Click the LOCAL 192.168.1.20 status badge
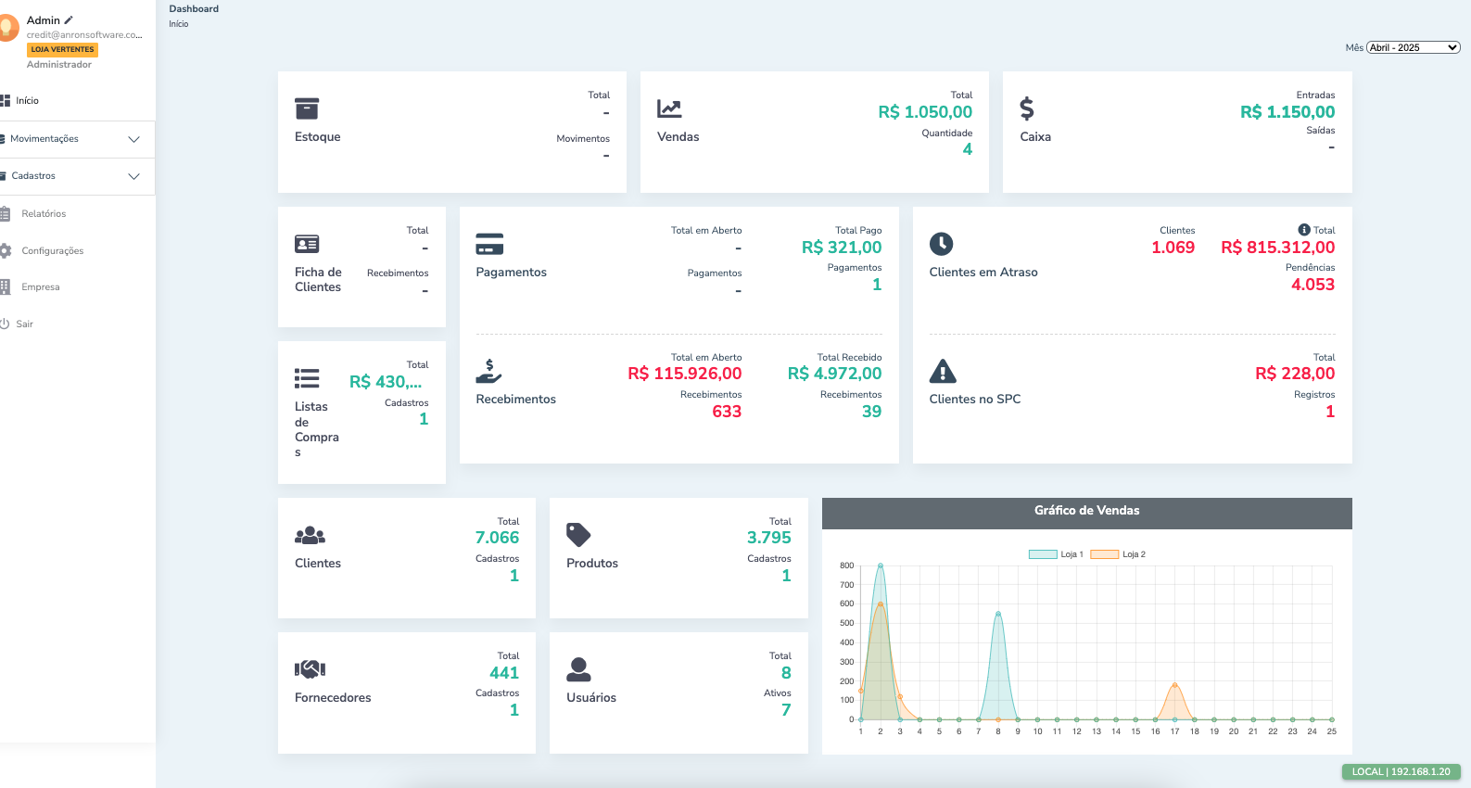The width and height of the screenshot is (1471, 788). [x=1401, y=771]
